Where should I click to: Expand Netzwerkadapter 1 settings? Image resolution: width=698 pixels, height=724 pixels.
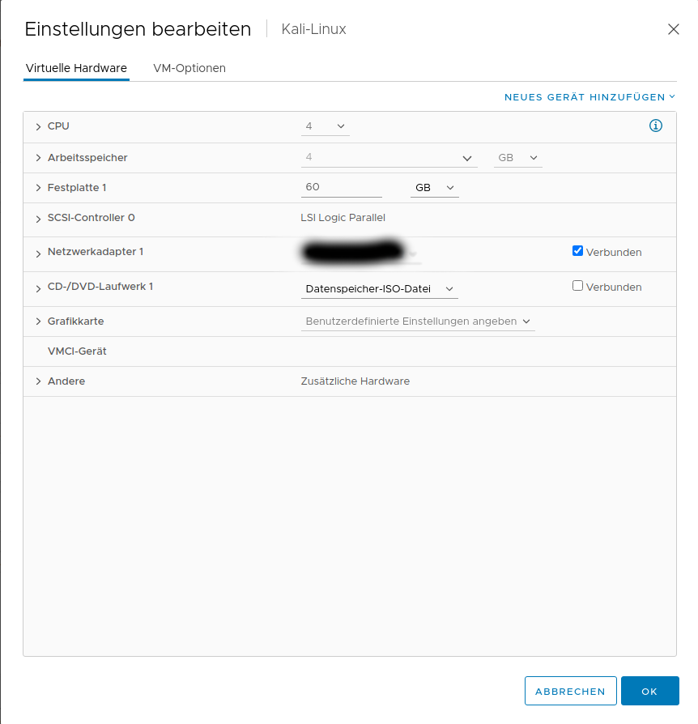pyautogui.click(x=38, y=253)
